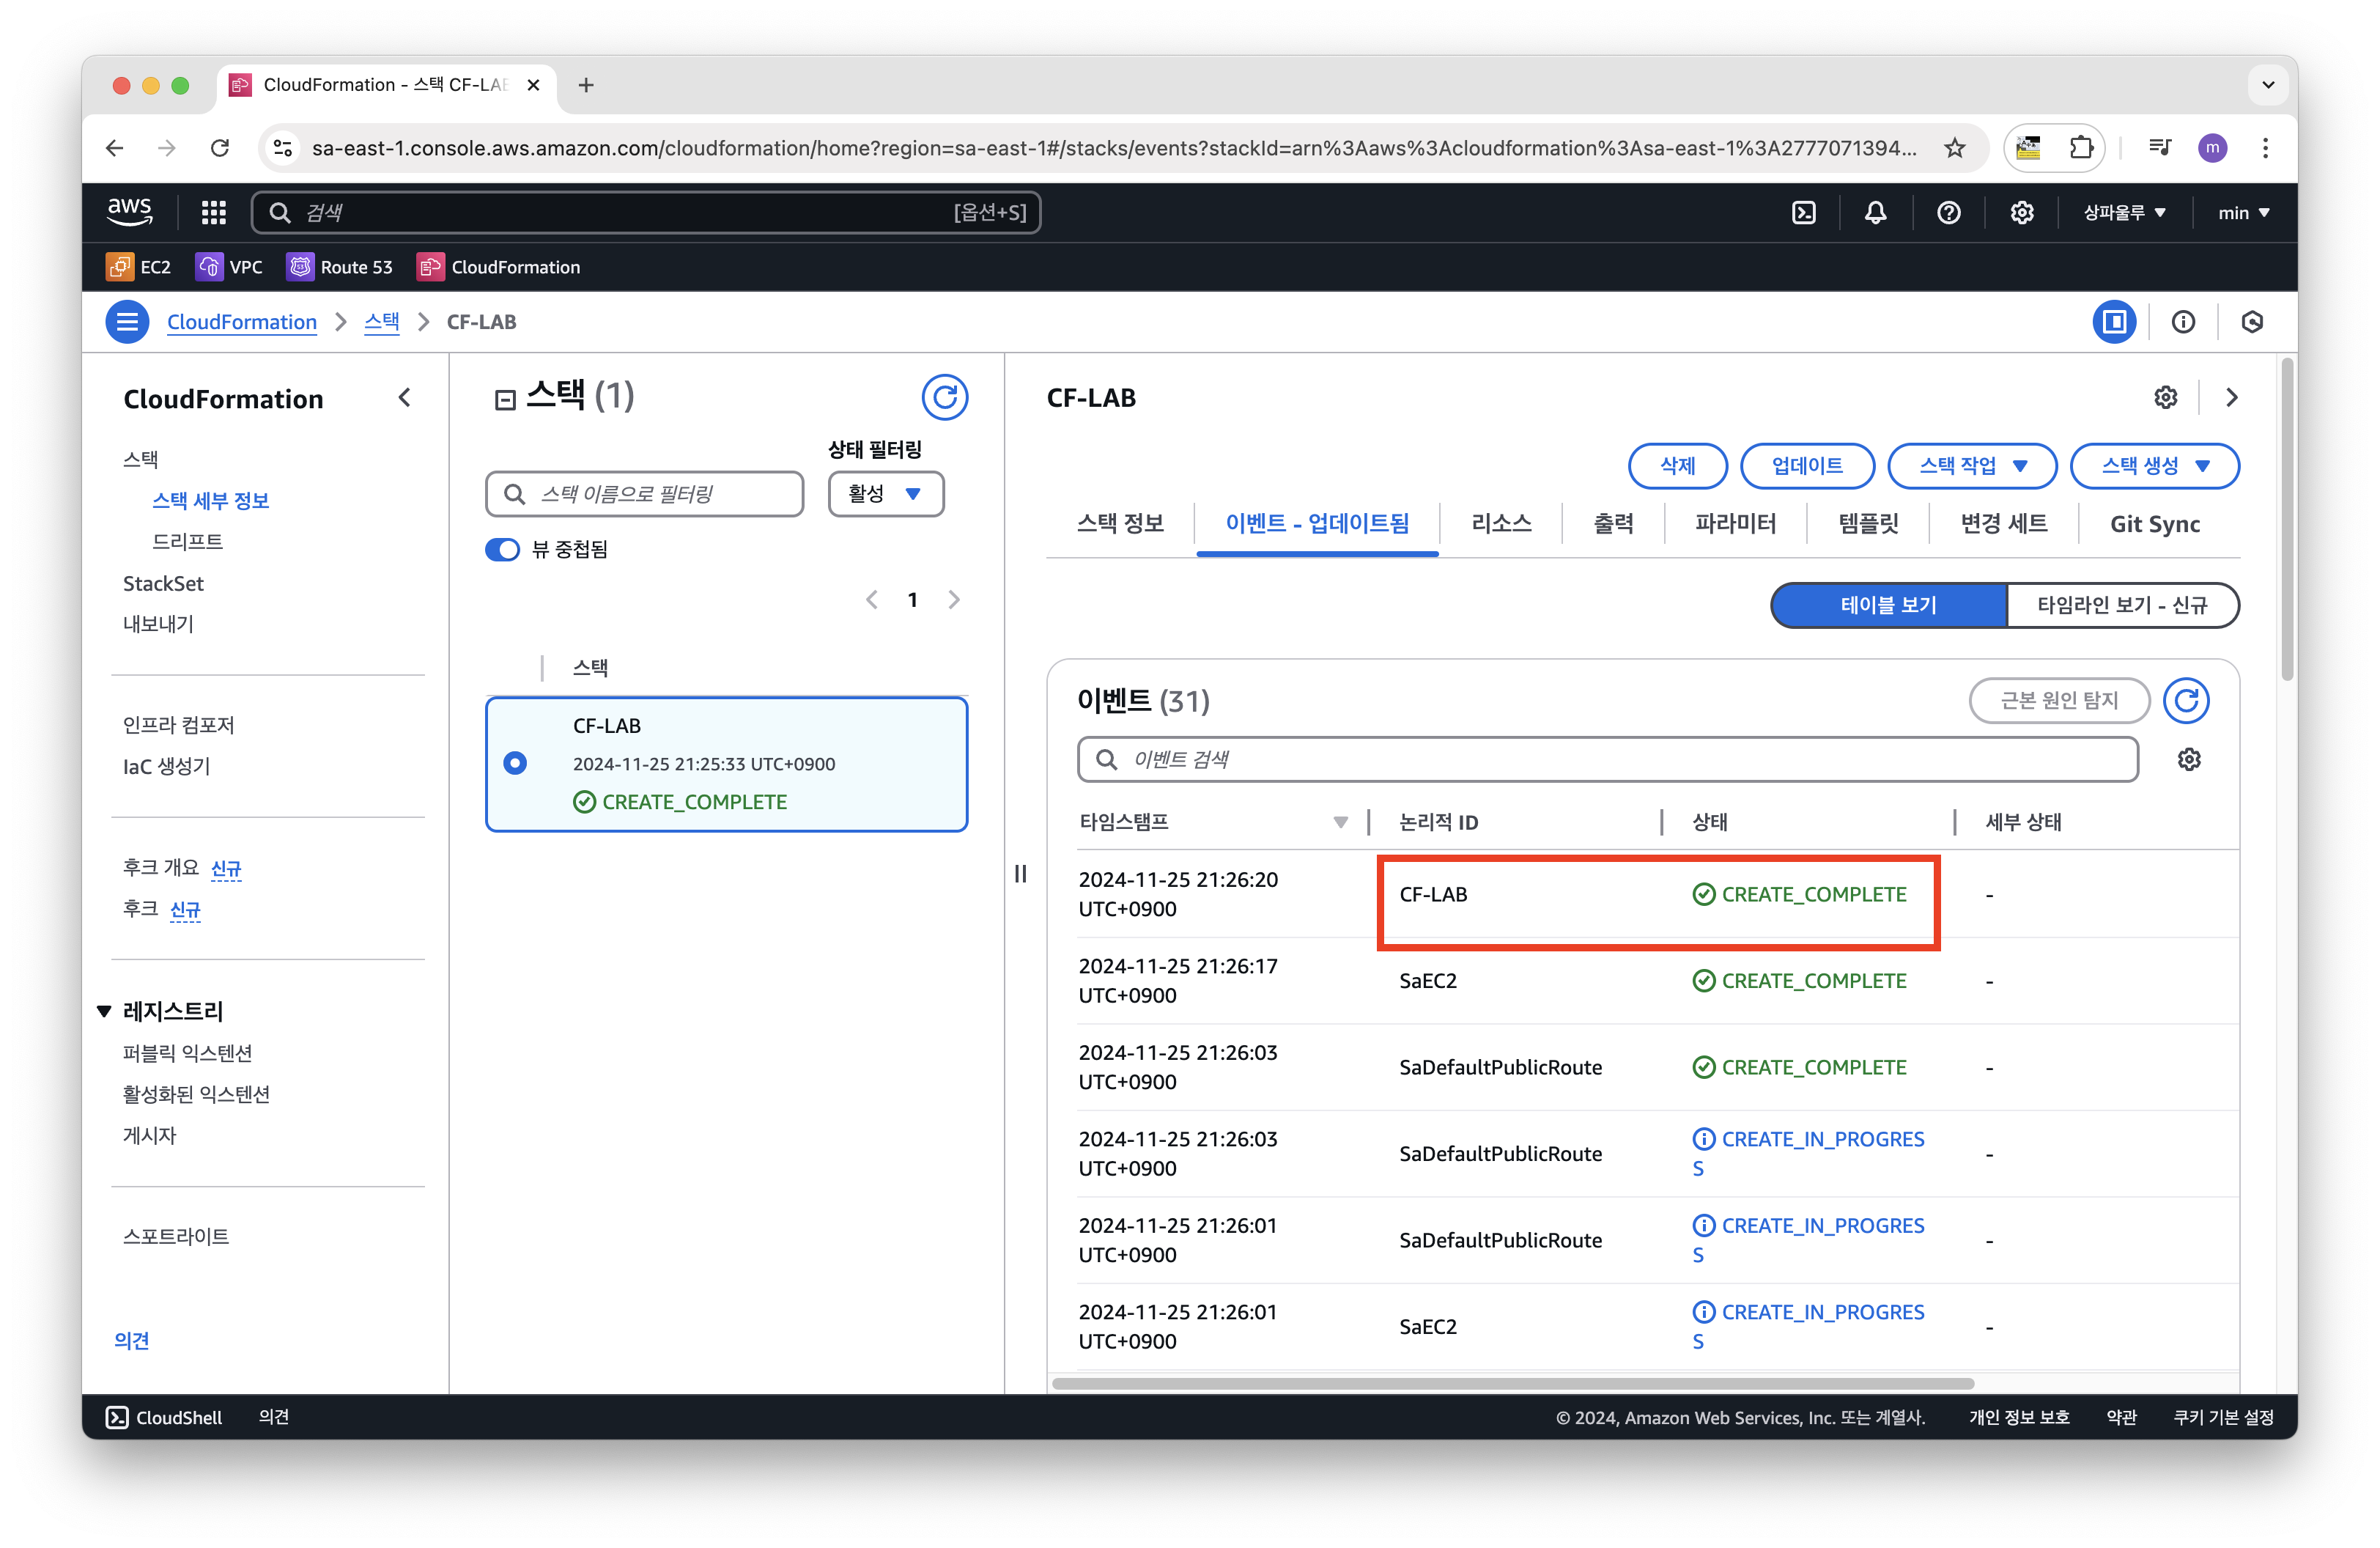
Task: Collapse the 레지스트리 section
Action: coord(104,1011)
